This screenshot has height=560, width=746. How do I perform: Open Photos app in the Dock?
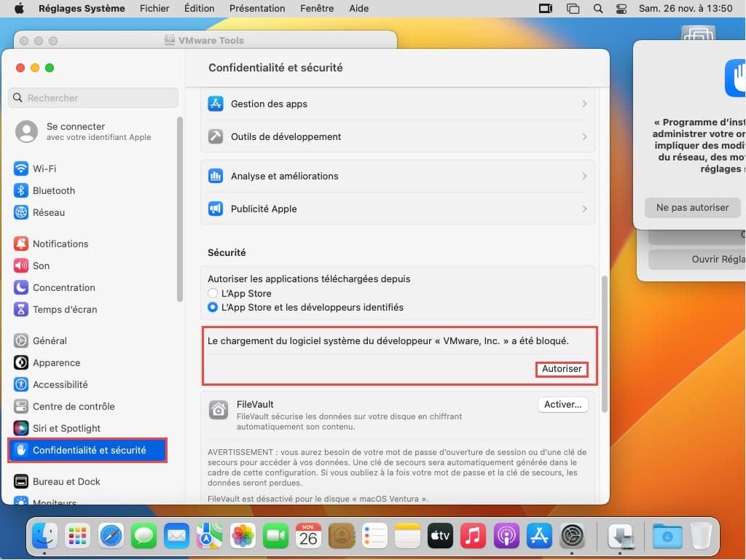click(x=243, y=536)
